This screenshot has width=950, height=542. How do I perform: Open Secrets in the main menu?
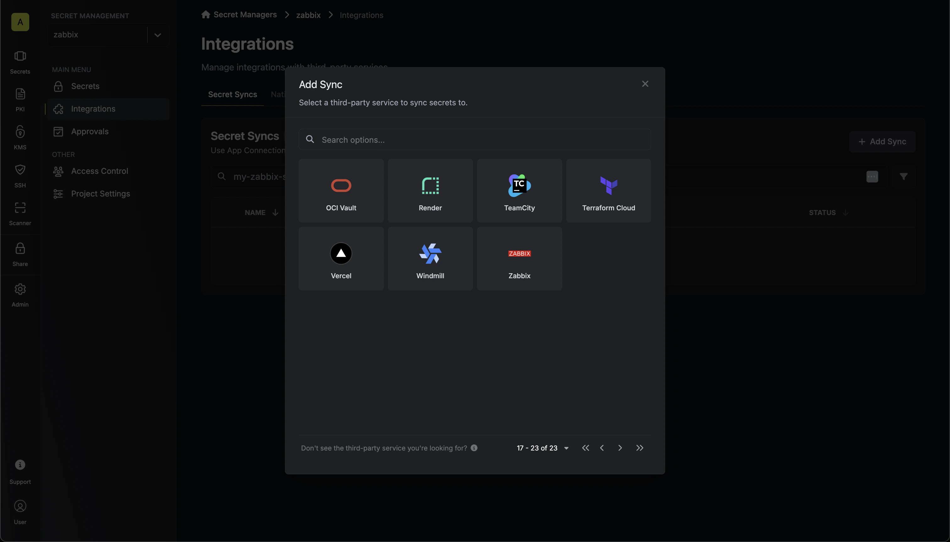[108, 86]
